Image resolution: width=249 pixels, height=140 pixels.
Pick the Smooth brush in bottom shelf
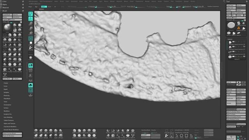(46, 131)
